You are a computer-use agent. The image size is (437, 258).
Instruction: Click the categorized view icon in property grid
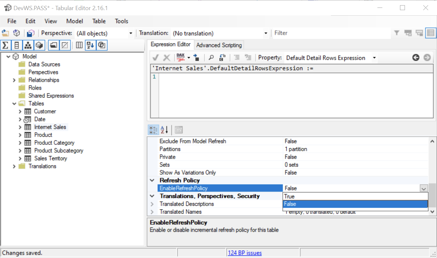153,130
